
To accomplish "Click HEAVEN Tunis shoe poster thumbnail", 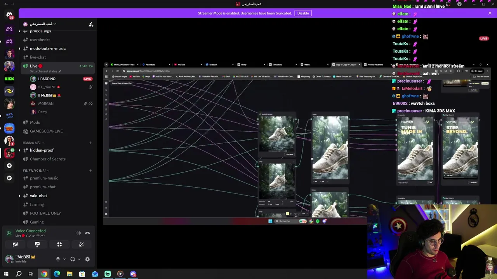I will click(x=415, y=149).
